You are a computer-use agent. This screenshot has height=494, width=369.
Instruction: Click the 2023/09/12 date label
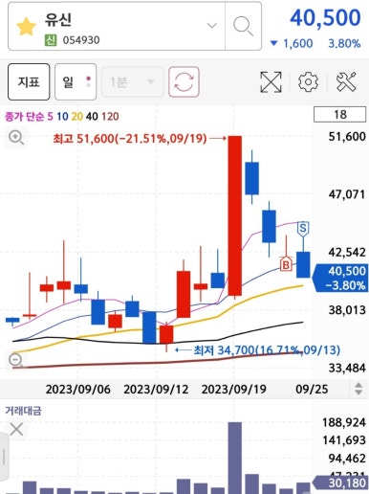tap(156, 389)
